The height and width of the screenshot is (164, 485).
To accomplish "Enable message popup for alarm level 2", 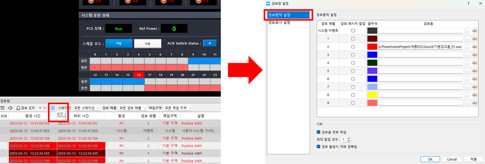I will pos(353,47).
